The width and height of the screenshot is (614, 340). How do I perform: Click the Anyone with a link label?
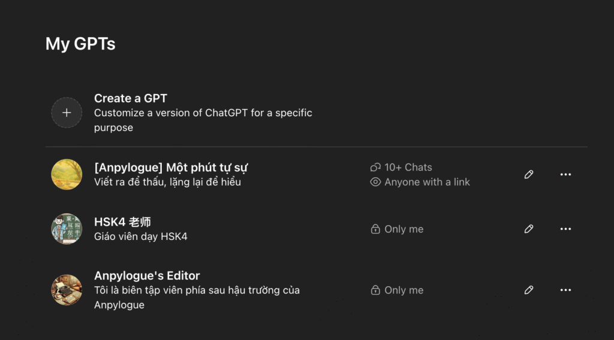tap(427, 182)
